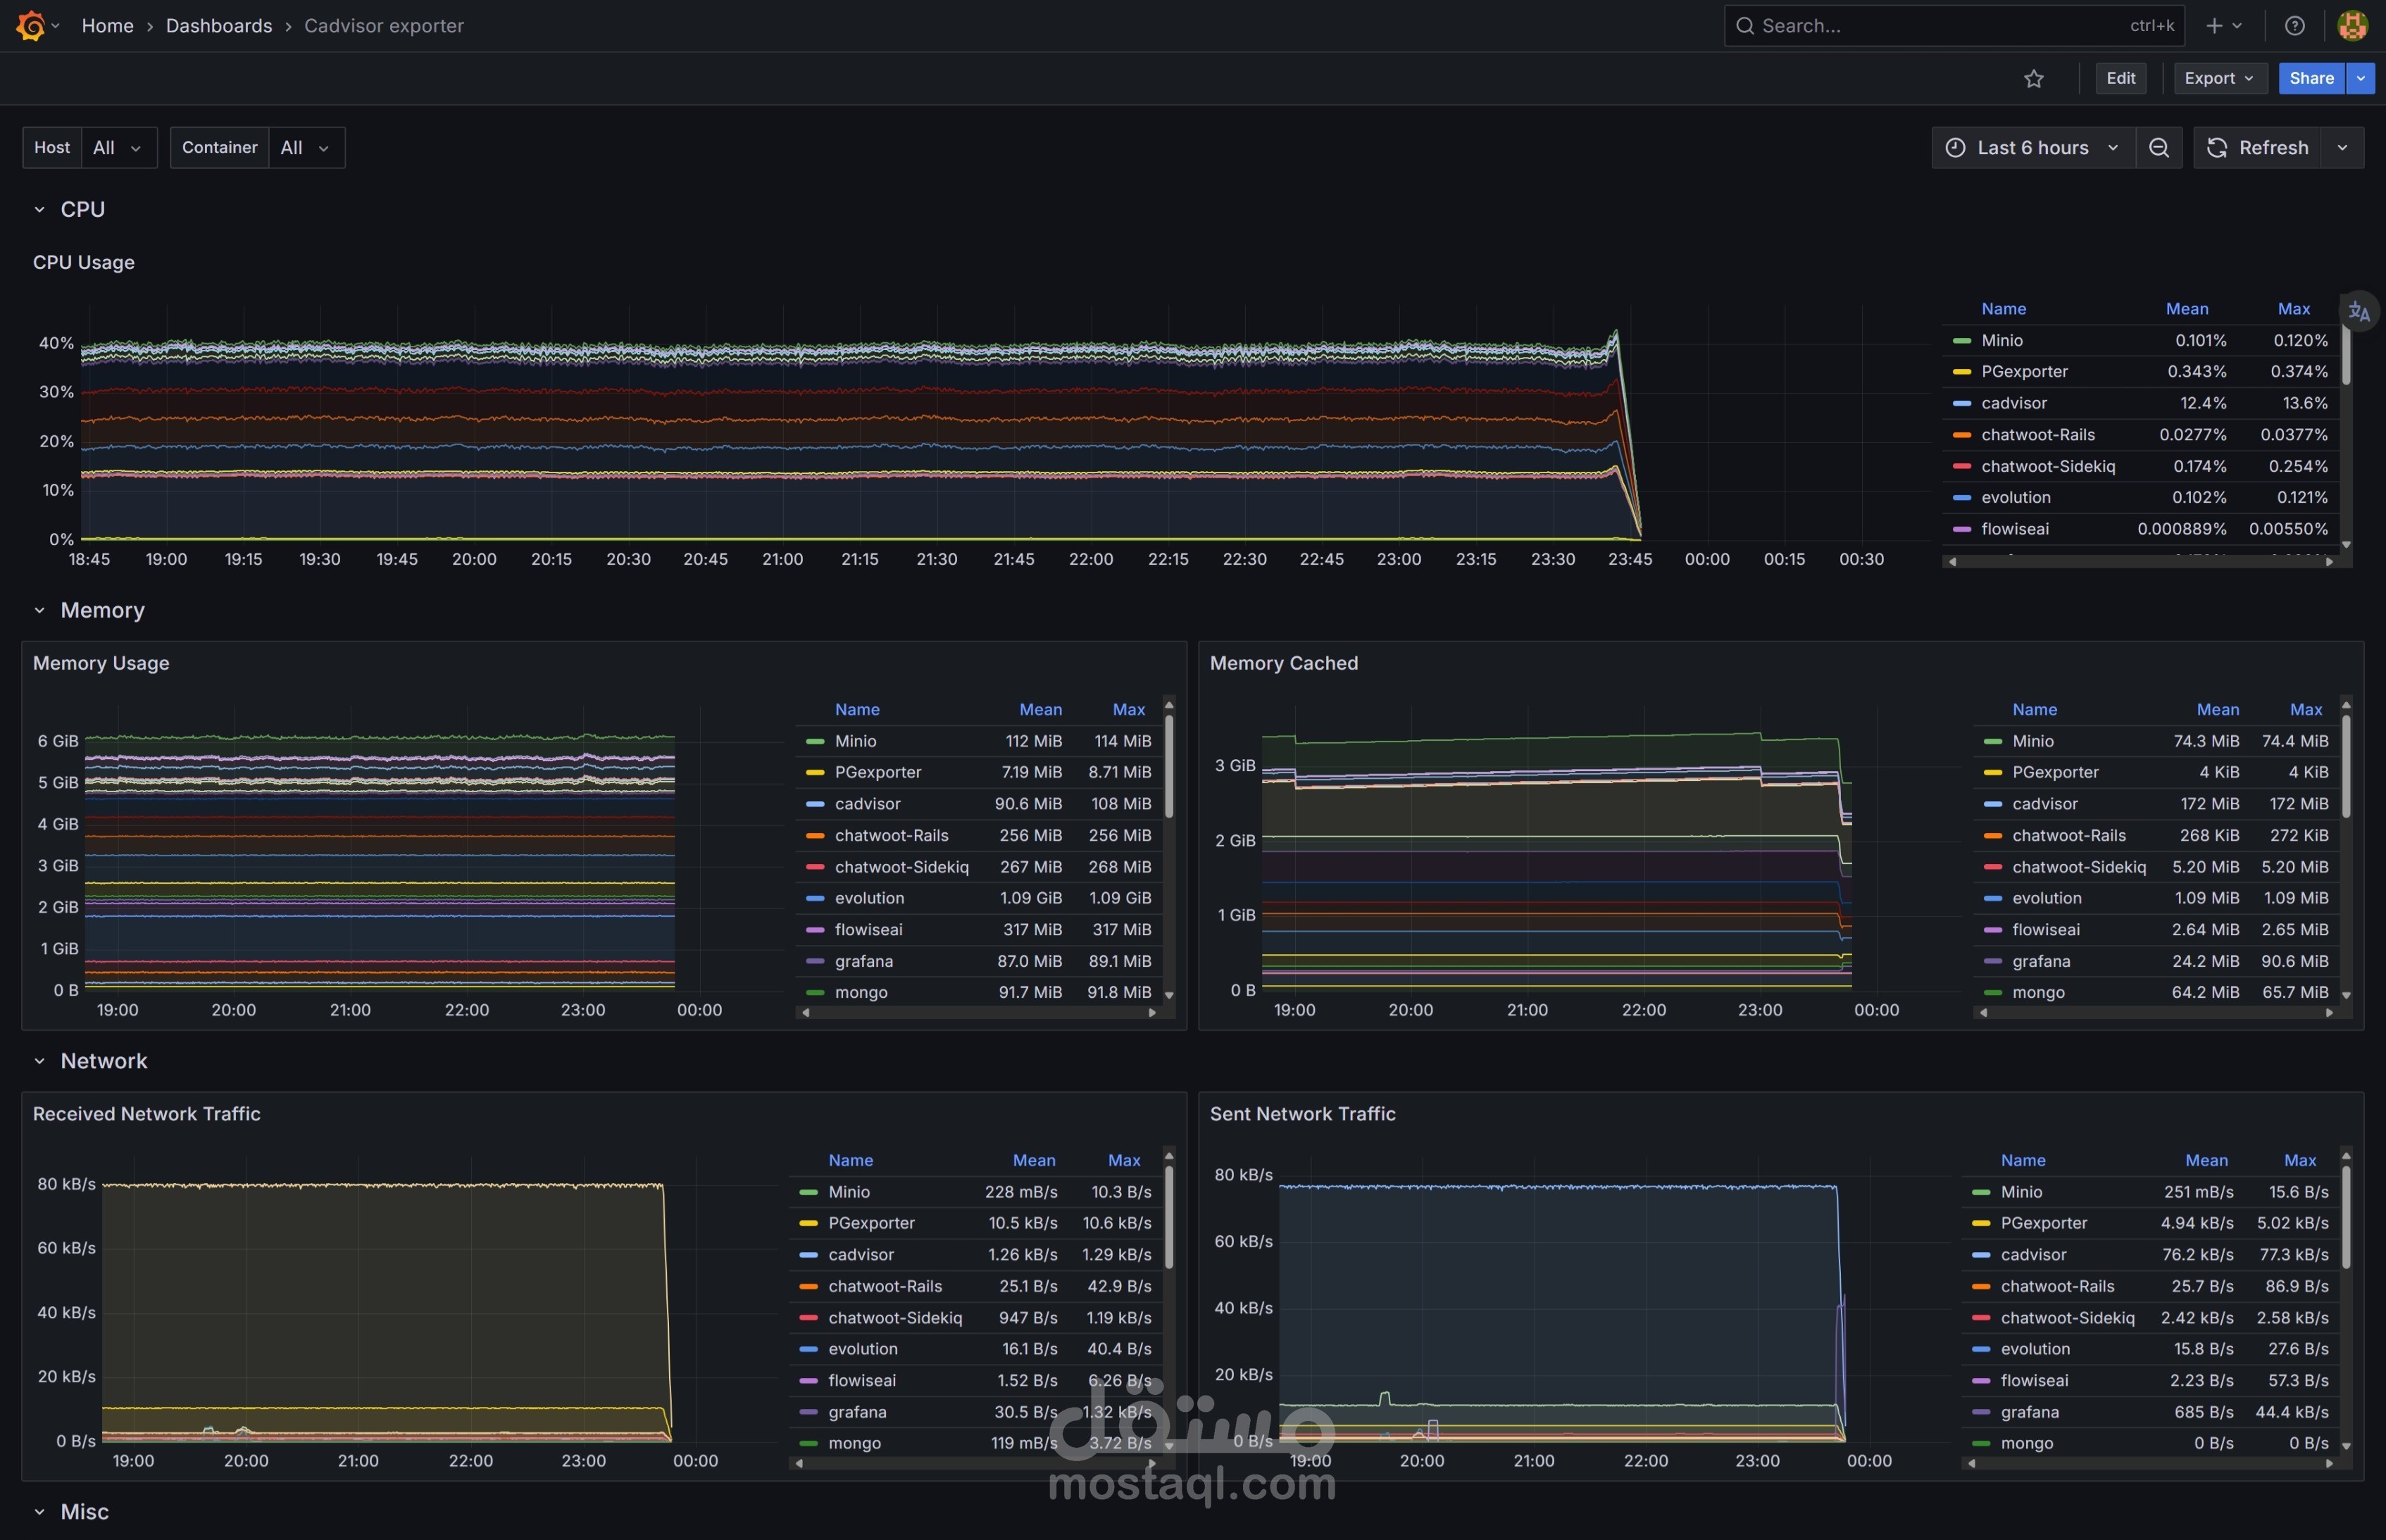Open the Last 6 hours time picker
The height and width of the screenshot is (1540, 2386).
(x=2033, y=147)
